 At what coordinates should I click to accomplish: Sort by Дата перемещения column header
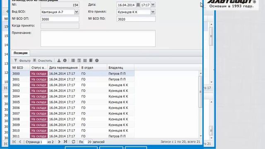click(x=64, y=68)
